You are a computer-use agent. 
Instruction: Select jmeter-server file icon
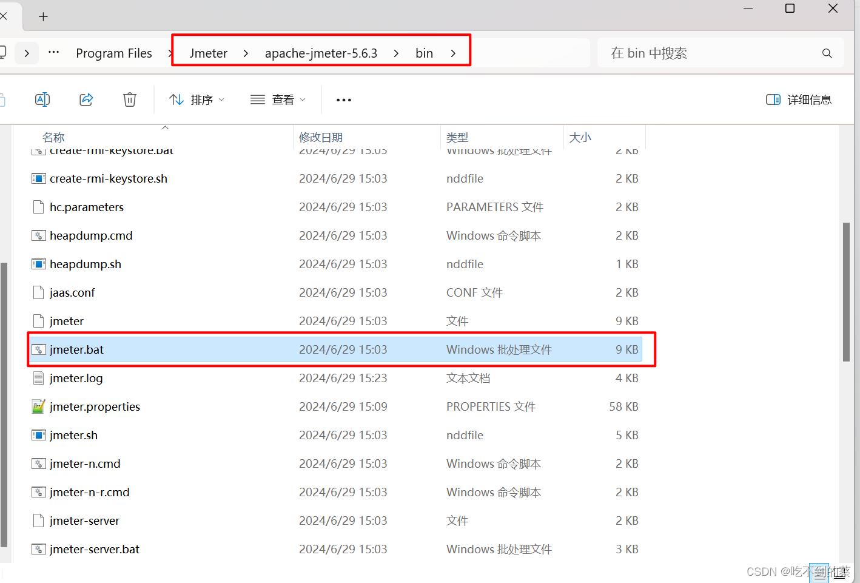(38, 521)
